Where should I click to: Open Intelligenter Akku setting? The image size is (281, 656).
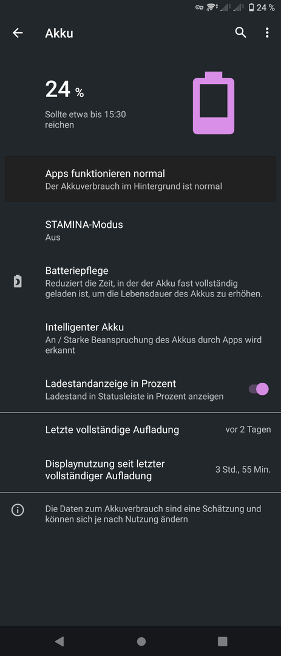coord(141,338)
